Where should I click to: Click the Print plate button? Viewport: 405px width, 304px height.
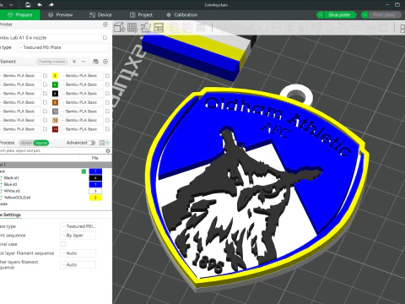click(x=385, y=15)
